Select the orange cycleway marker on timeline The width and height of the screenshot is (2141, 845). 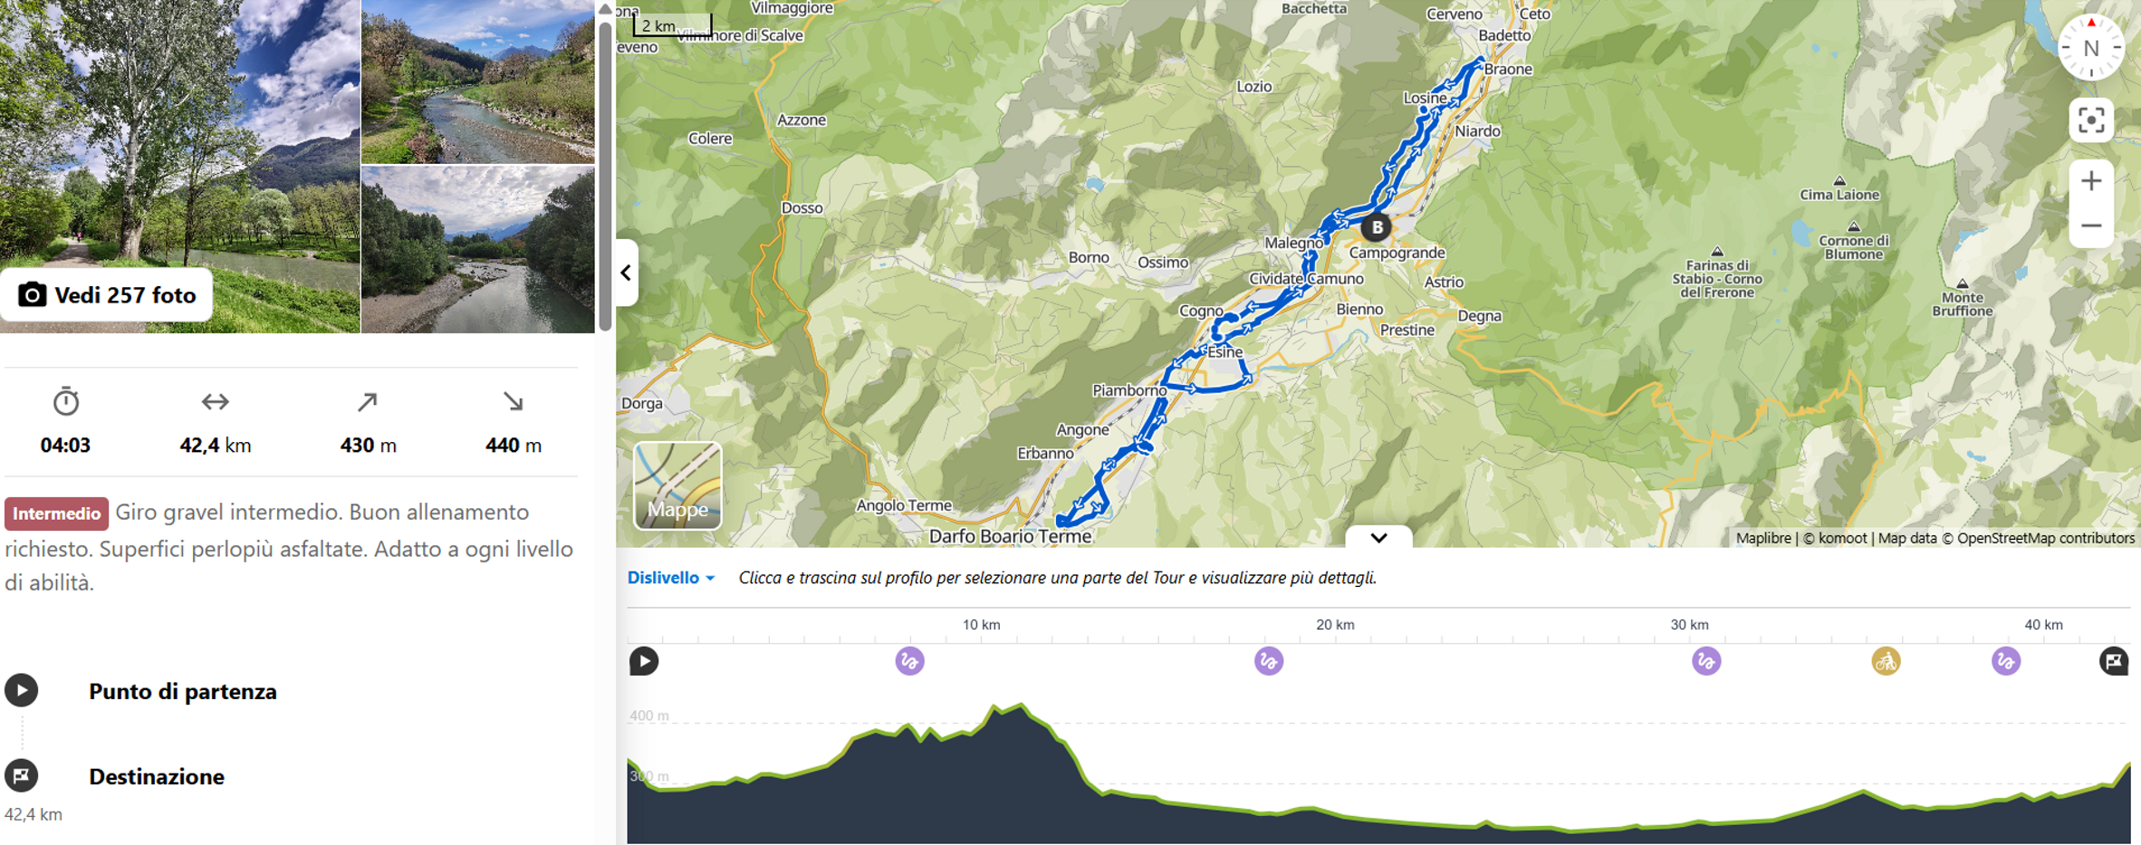pyautogui.click(x=1886, y=661)
